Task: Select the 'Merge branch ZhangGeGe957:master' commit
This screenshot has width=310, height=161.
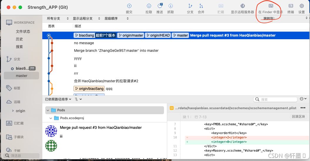Action: pos(176,51)
